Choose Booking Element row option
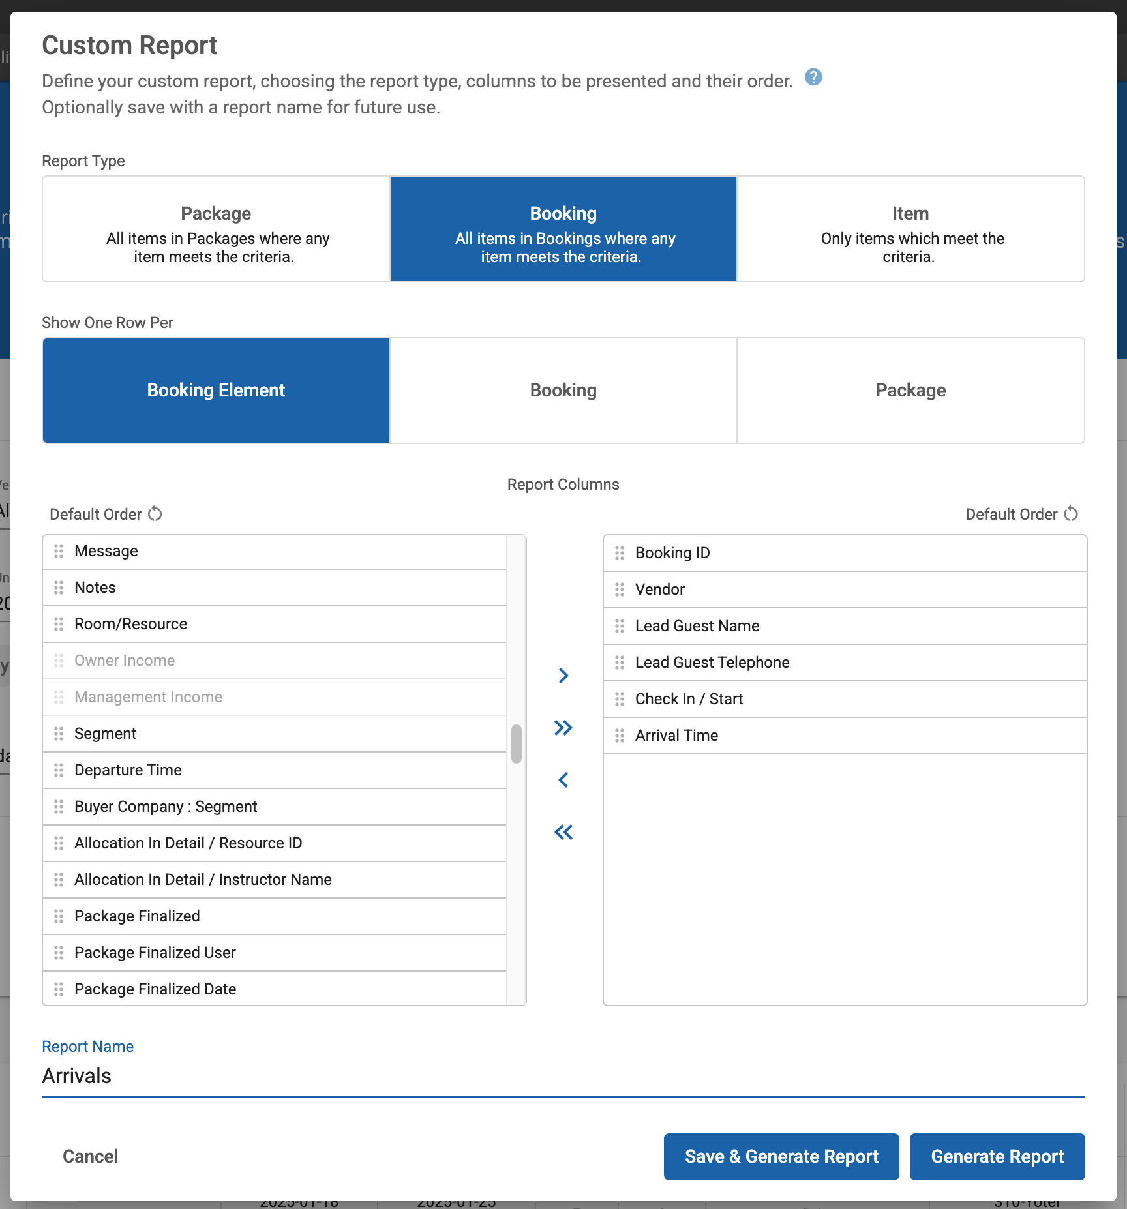This screenshot has height=1209, width=1127. pos(217,391)
